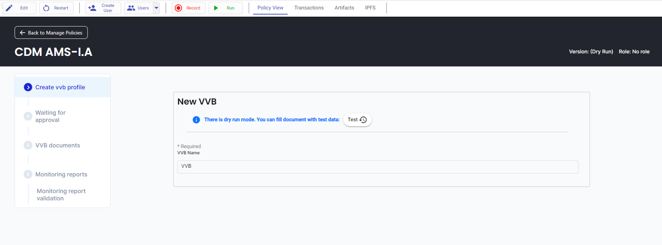Click the Restart circular arrow icon
This screenshot has height=245, width=662.
(47, 8)
